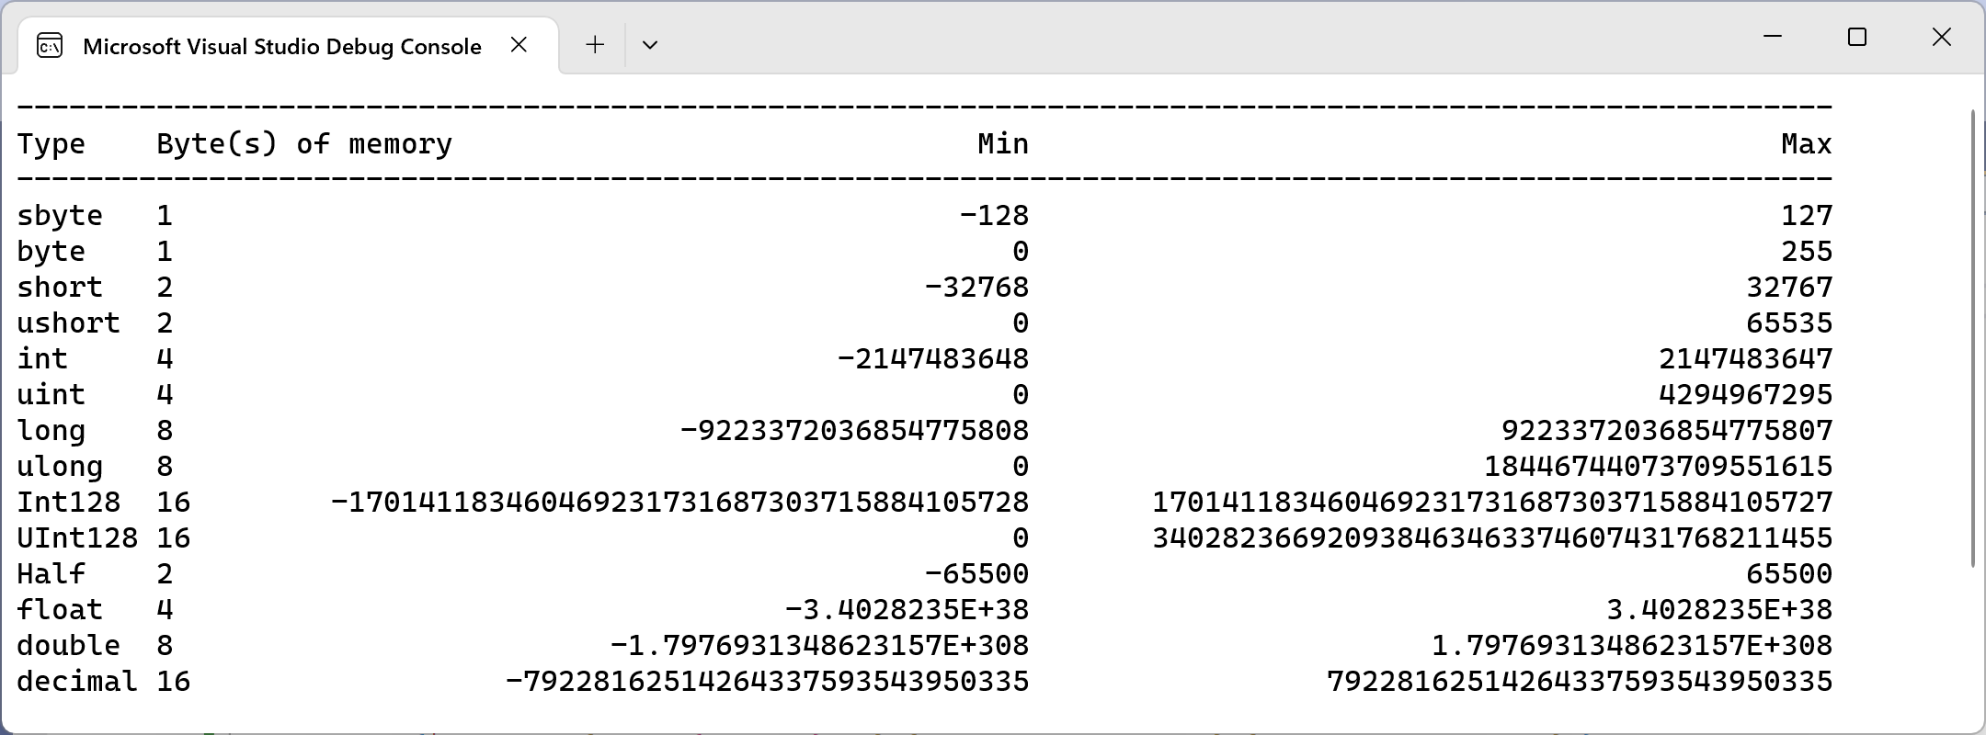Click the 'Int128' type name
This screenshot has height=735, width=1986.
(69, 503)
